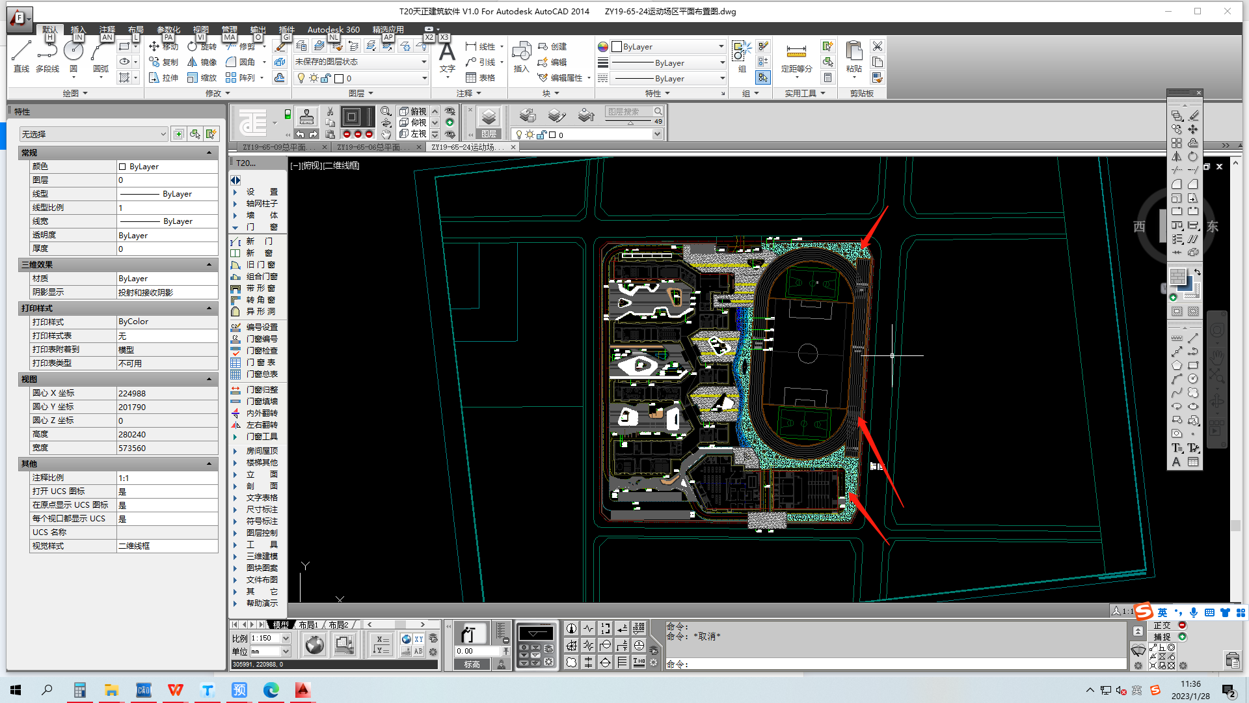Insert a Table (表格) annotation
Screen dimensions: 1249x703
481,77
